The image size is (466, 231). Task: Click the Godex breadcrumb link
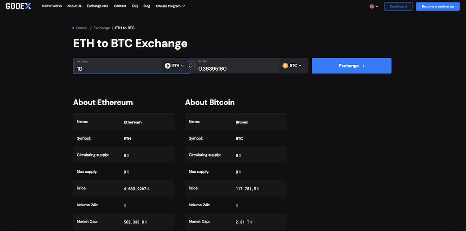pyautogui.click(x=82, y=28)
